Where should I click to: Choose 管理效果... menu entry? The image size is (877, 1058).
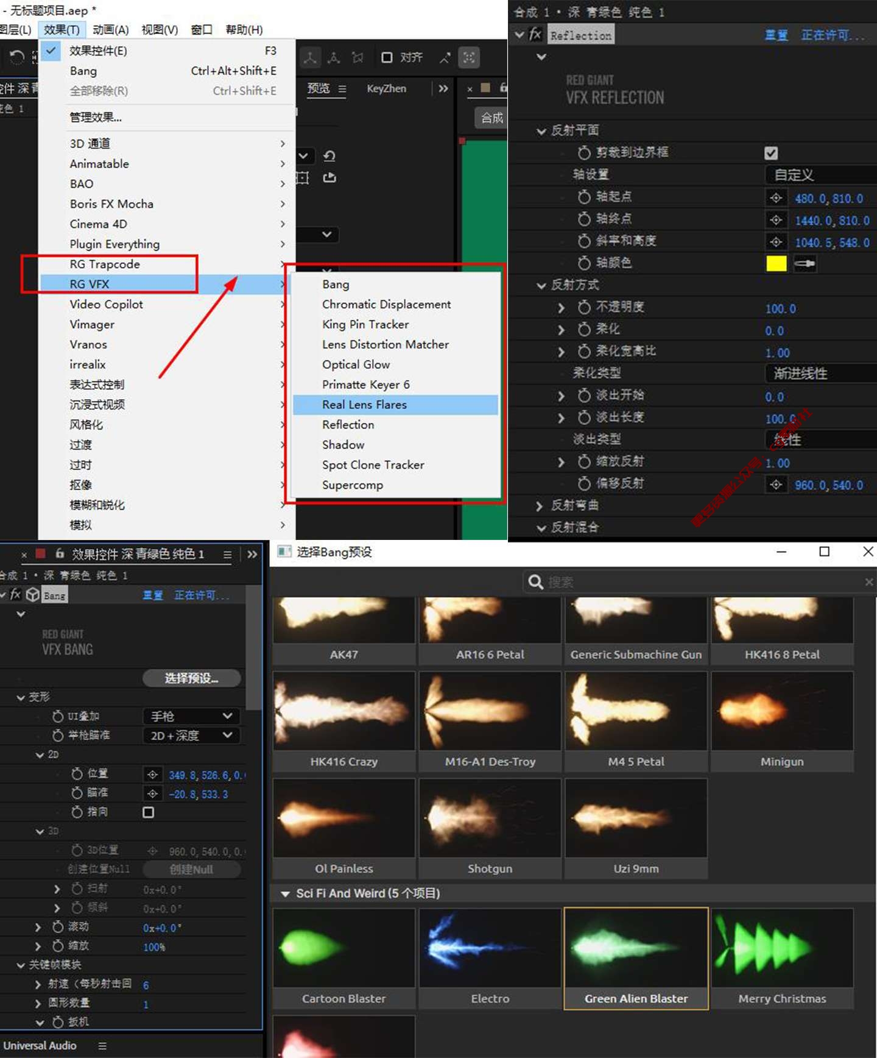167,117
